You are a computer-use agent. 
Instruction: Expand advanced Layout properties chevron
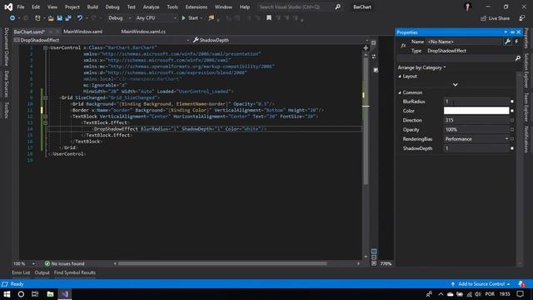(x=456, y=84)
